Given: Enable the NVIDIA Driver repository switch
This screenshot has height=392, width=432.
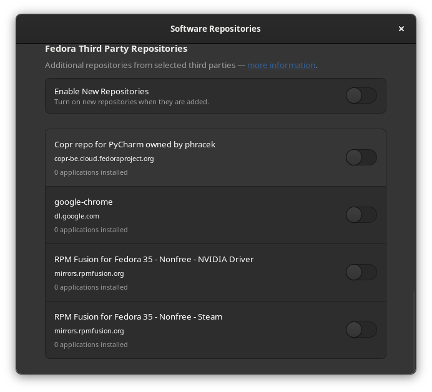Looking at the screenshot, I should coord(361,272).
